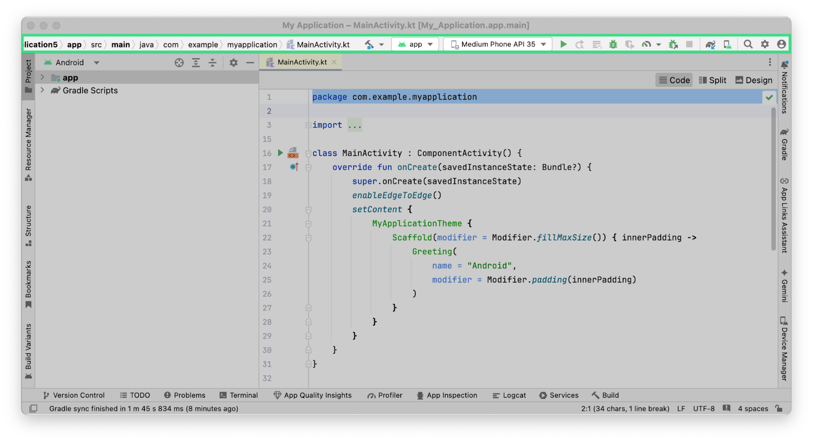The width and height of the screenshot is (813, 442).
Task: Run the app with the green play button
Action: (x=563, y=44)
